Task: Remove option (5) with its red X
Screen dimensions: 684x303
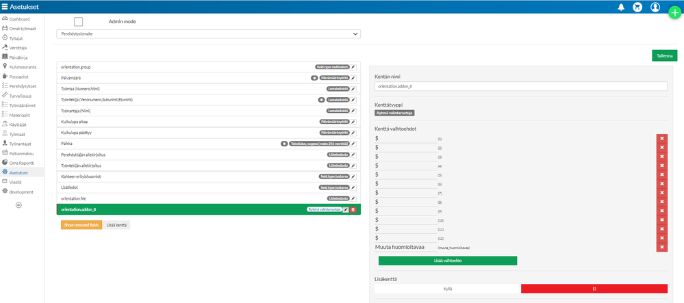Action: tap(662, 175)
